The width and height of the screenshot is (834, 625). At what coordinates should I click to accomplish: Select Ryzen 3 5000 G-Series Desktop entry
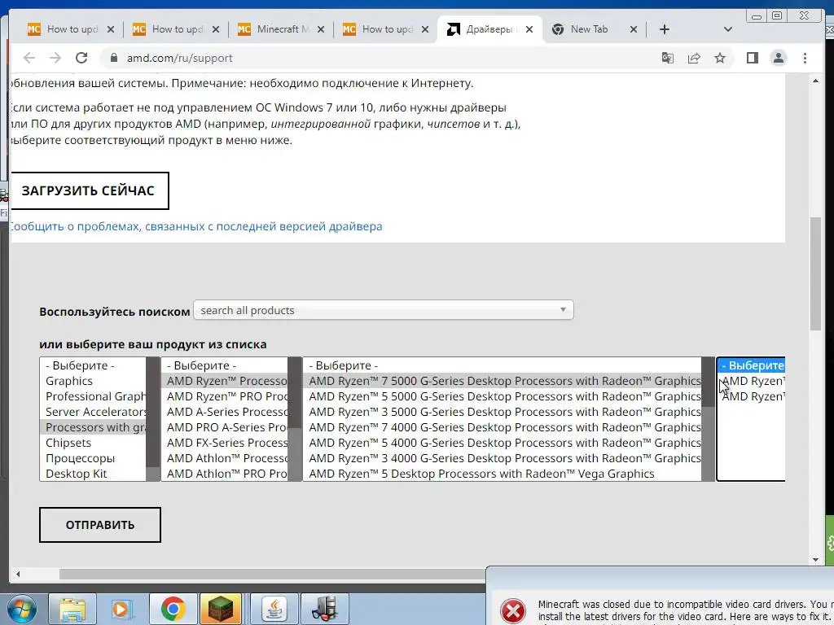pyautogui.click(x=503, y=412)
